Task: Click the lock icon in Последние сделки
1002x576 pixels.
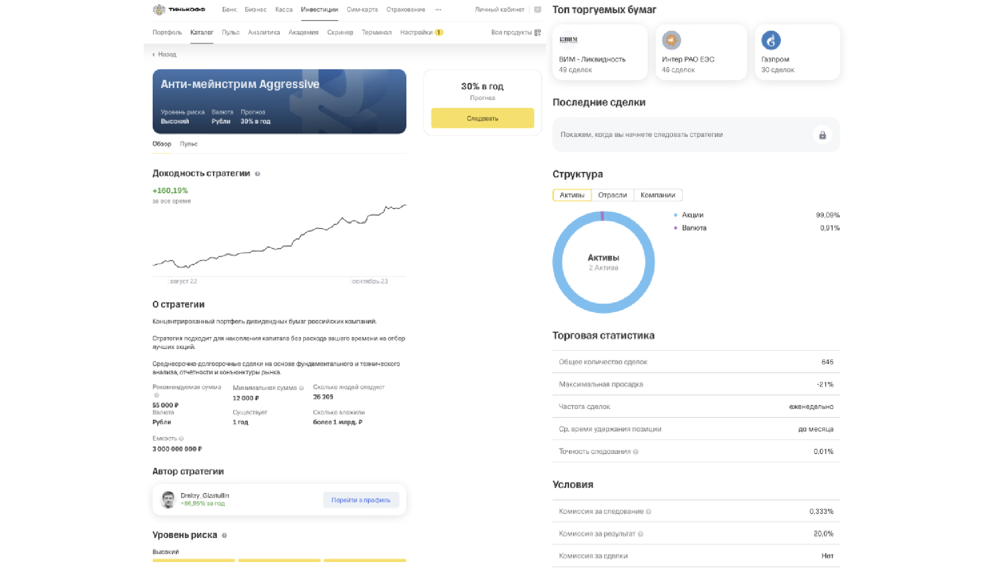Action: coord(822,135)
